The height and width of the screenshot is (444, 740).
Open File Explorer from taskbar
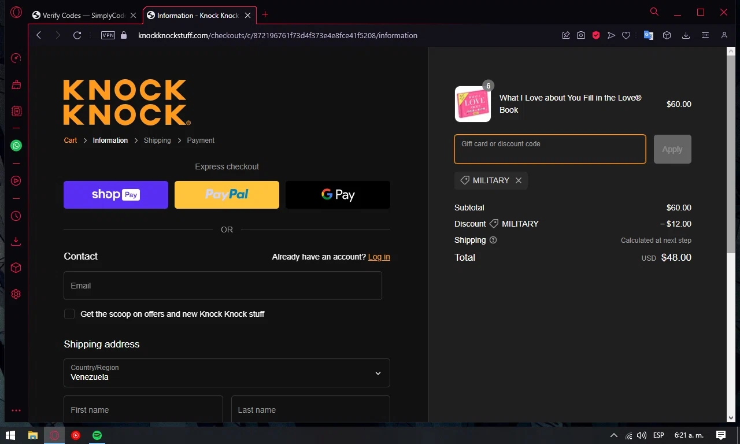pyautogui.click(x=33, y=435)
